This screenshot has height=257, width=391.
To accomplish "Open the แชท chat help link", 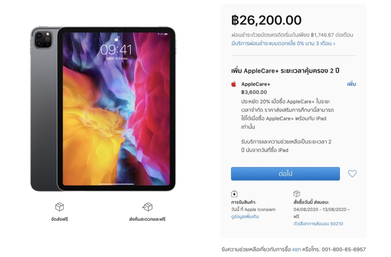I will 296,249.
